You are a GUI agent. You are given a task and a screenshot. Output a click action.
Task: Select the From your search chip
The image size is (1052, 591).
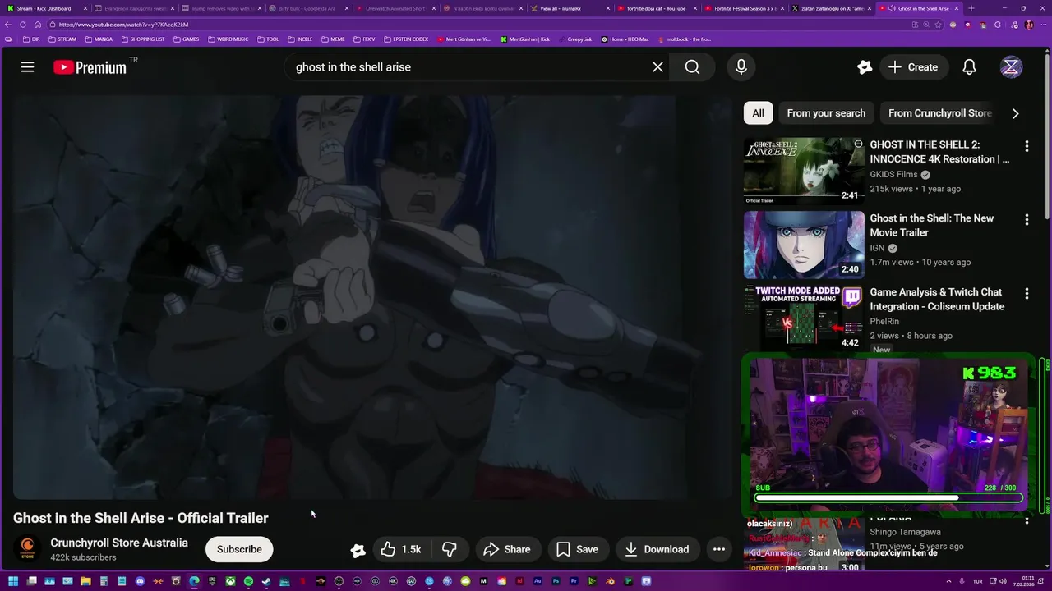(826, 113)
